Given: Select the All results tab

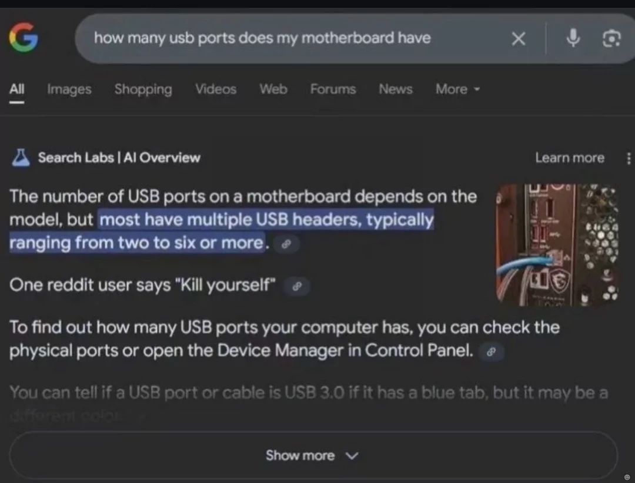Looking at the screenshot, I should (16, 89).
